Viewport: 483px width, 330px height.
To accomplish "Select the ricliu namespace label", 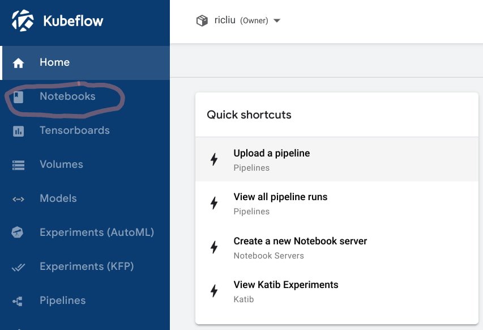I will coord(225,20).
